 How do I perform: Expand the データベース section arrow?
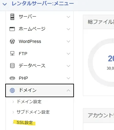point(68,66)
